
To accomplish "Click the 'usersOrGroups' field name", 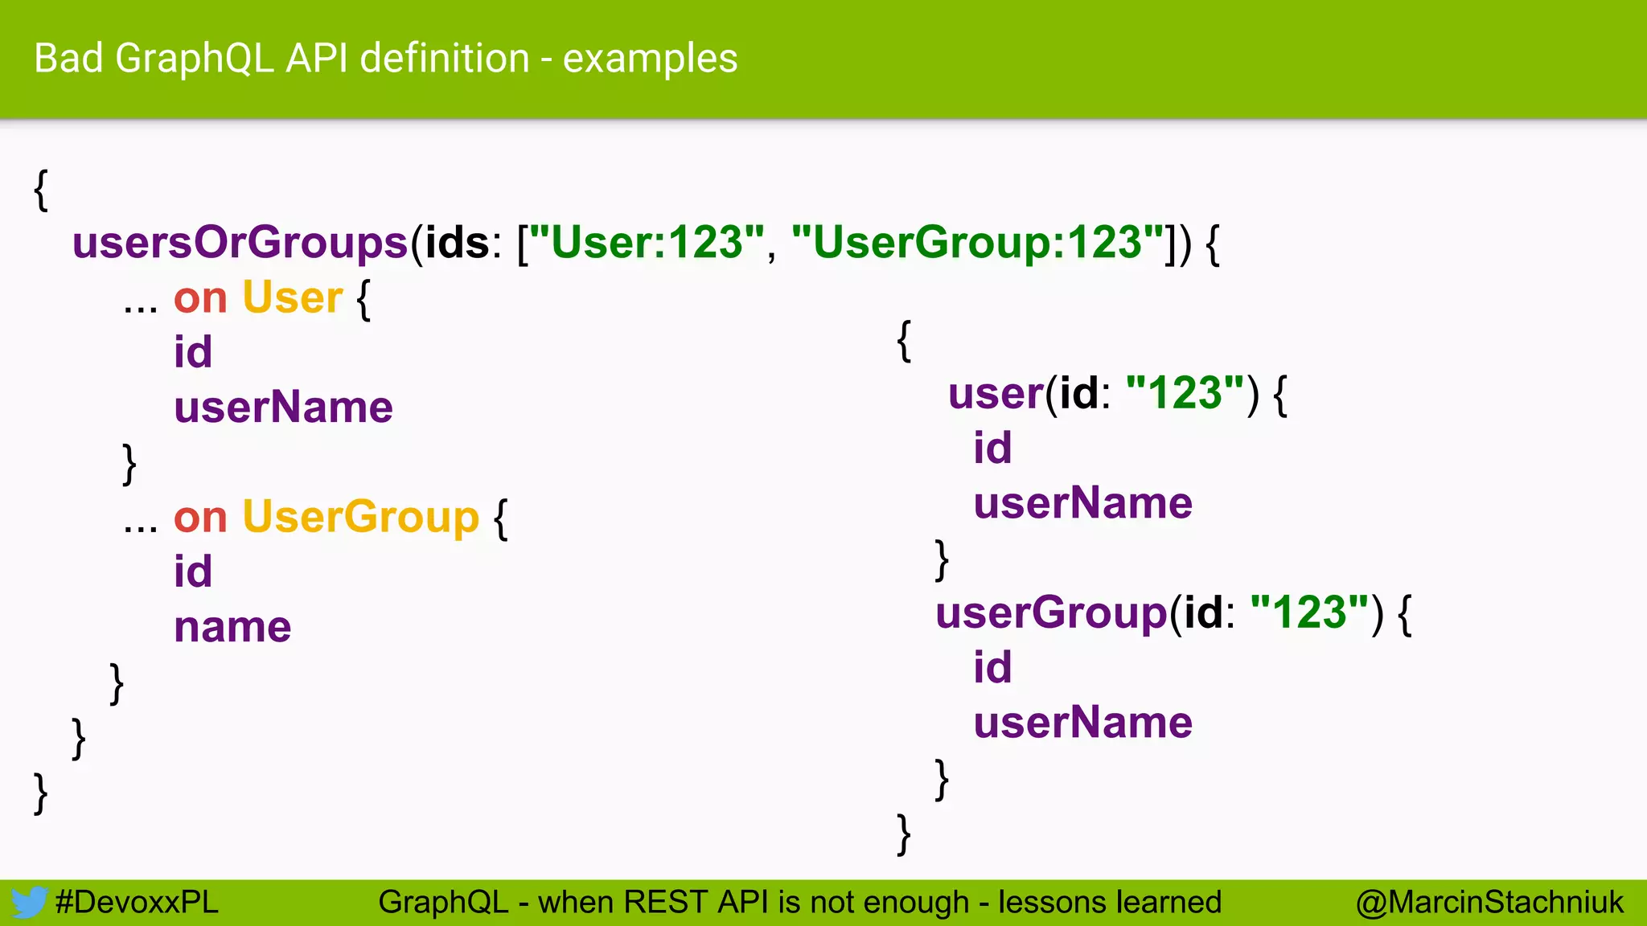I will pyautogui.click(x=240, y=243).
